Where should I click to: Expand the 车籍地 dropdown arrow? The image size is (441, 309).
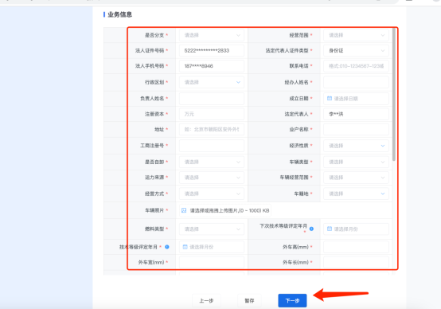(383, 194)
